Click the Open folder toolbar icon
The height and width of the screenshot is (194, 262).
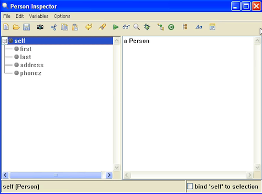[16, 27]
